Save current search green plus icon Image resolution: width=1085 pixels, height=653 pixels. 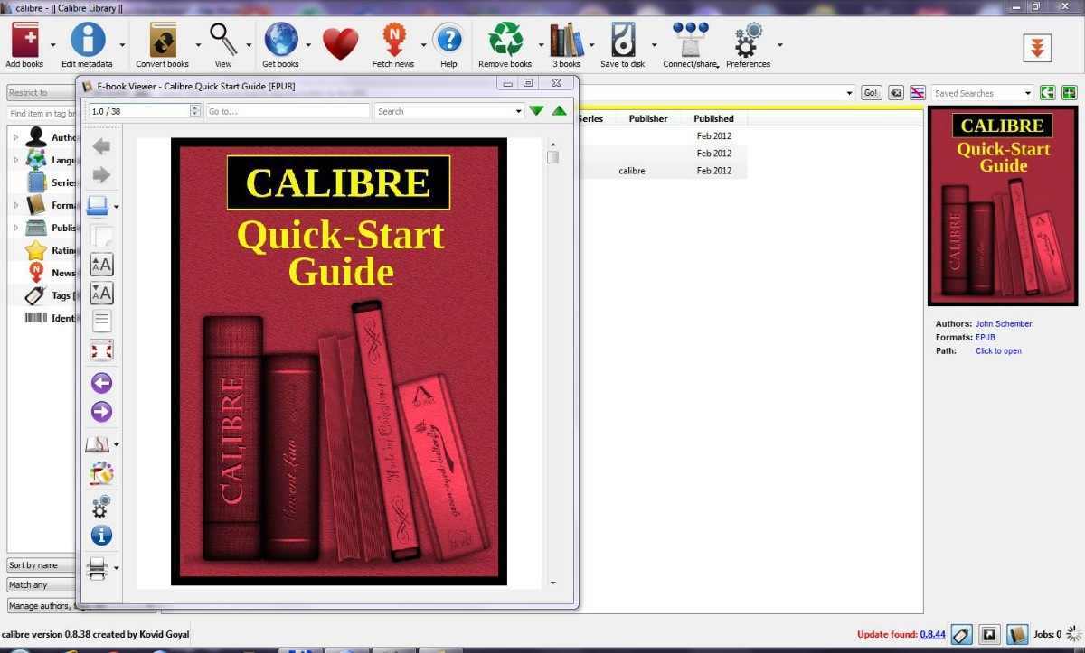pos(1070,93)
